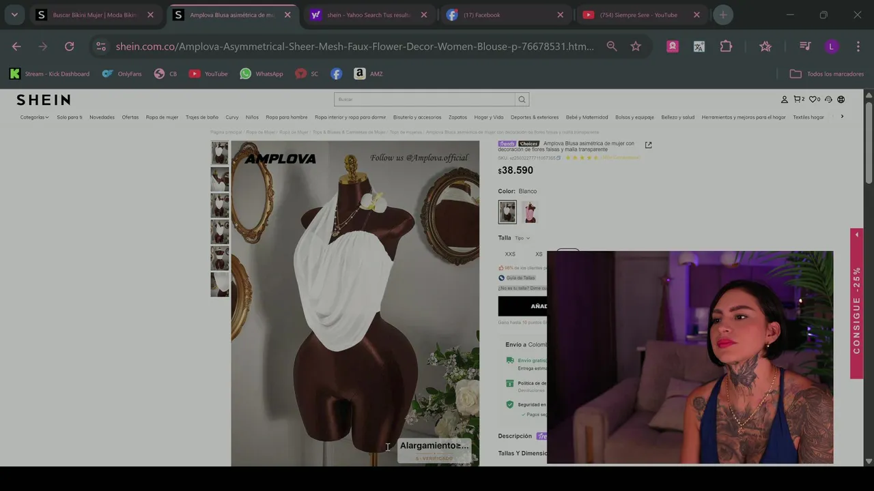Image resolution: width=874 pixels, height=491 pixels.
Task: Open the OnlyFans bookmark
Action: click(122, 74)
